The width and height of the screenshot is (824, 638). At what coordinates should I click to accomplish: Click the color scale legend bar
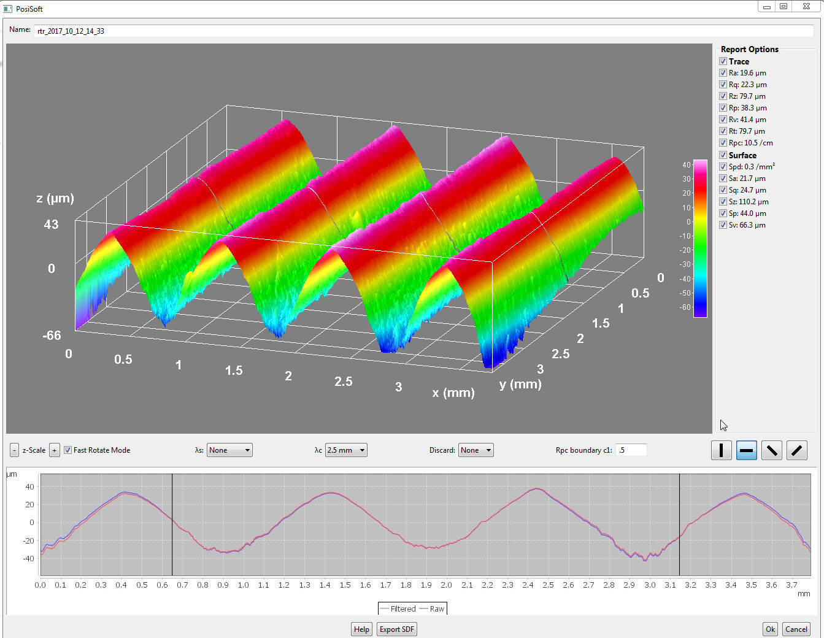click(699, 238)
